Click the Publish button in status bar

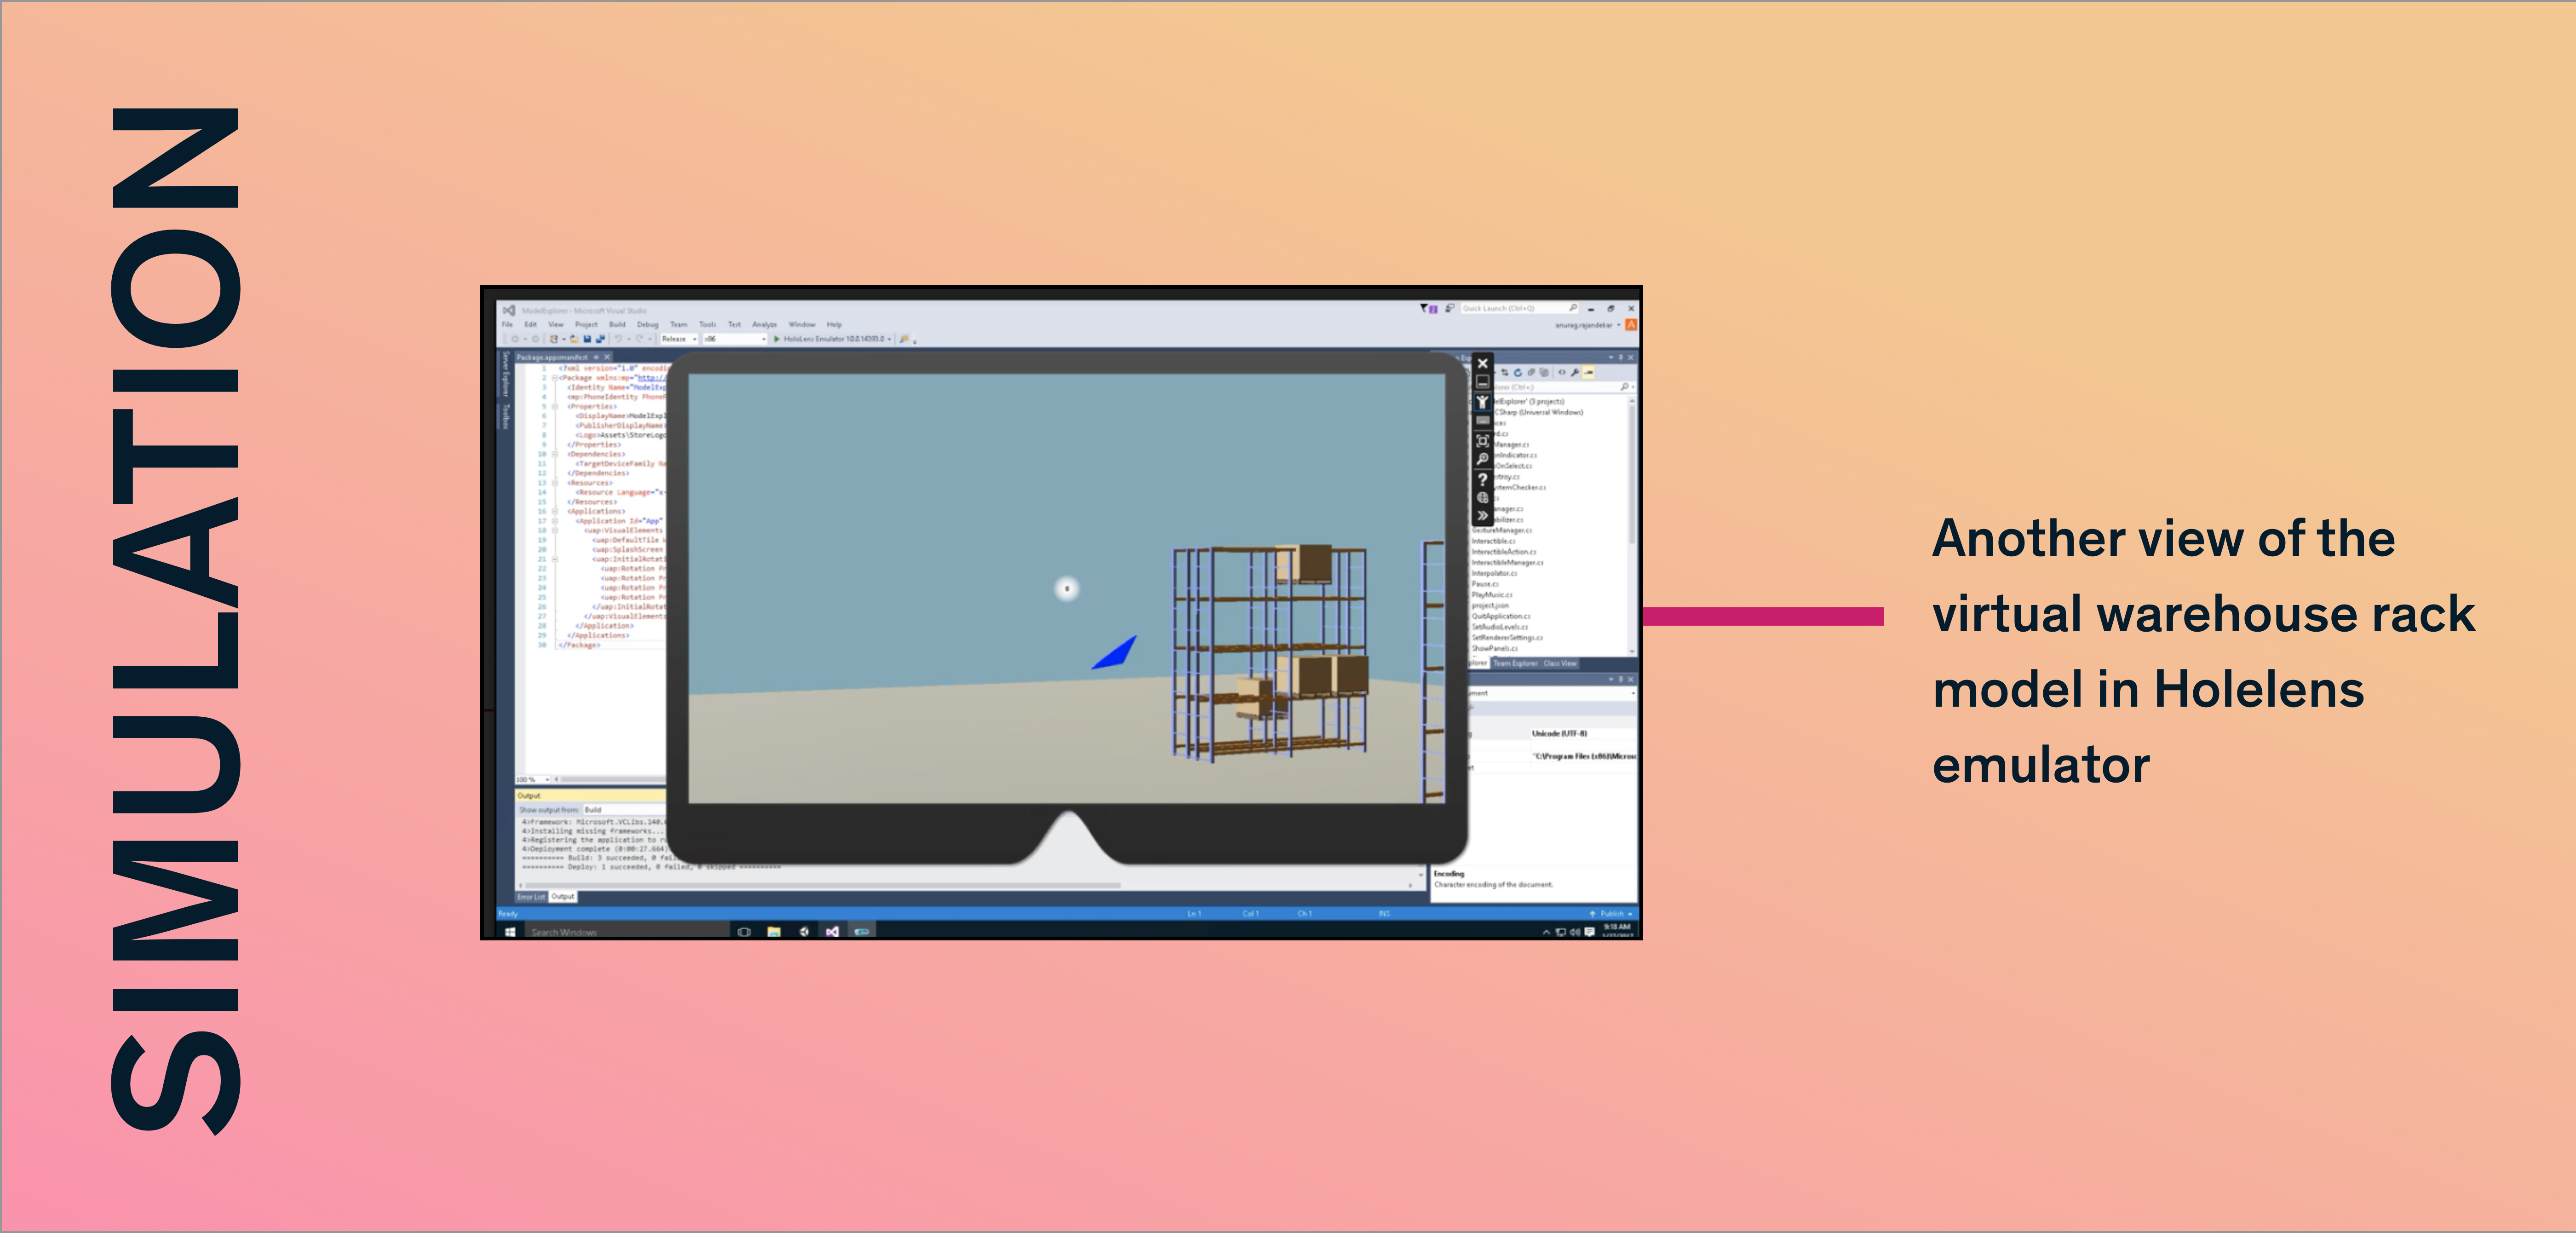click(1612, 914)
